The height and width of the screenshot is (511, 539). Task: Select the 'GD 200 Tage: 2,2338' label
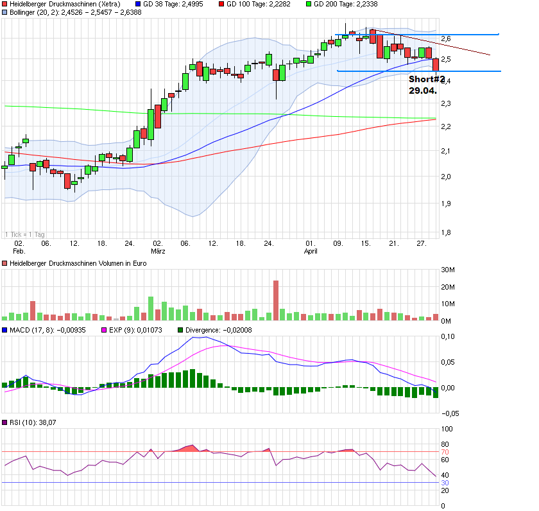tap(346, 4)
